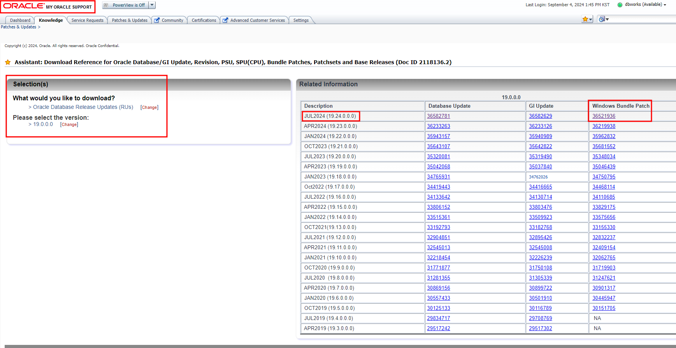
Task: Open Windows Bundle Patch 35046439
Action: [604, 167]
